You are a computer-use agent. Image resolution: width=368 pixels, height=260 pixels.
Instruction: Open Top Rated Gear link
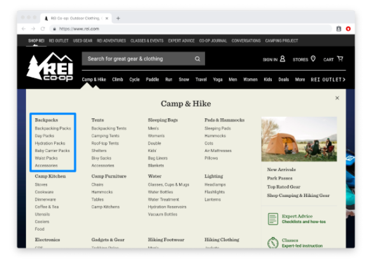click(283, 187)
